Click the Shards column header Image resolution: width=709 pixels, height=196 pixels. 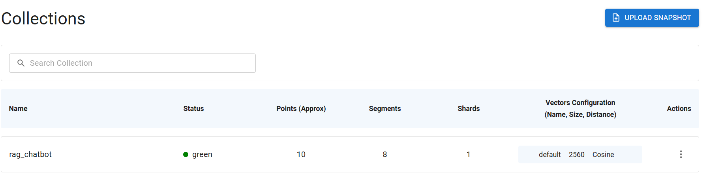coord(469,109)
